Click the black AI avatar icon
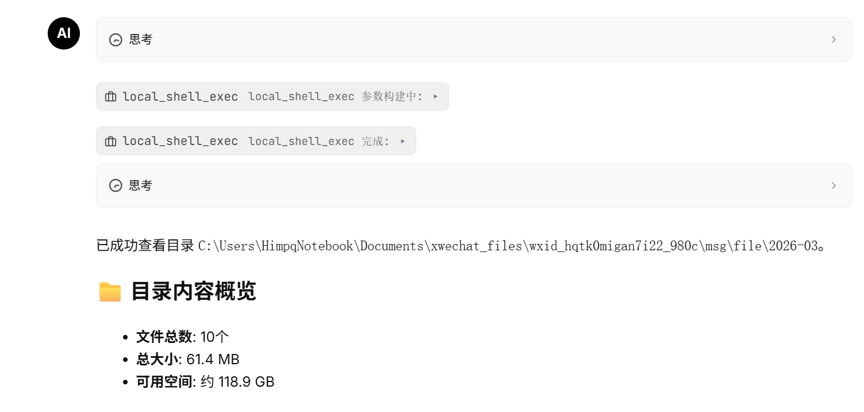 (64, 33)
